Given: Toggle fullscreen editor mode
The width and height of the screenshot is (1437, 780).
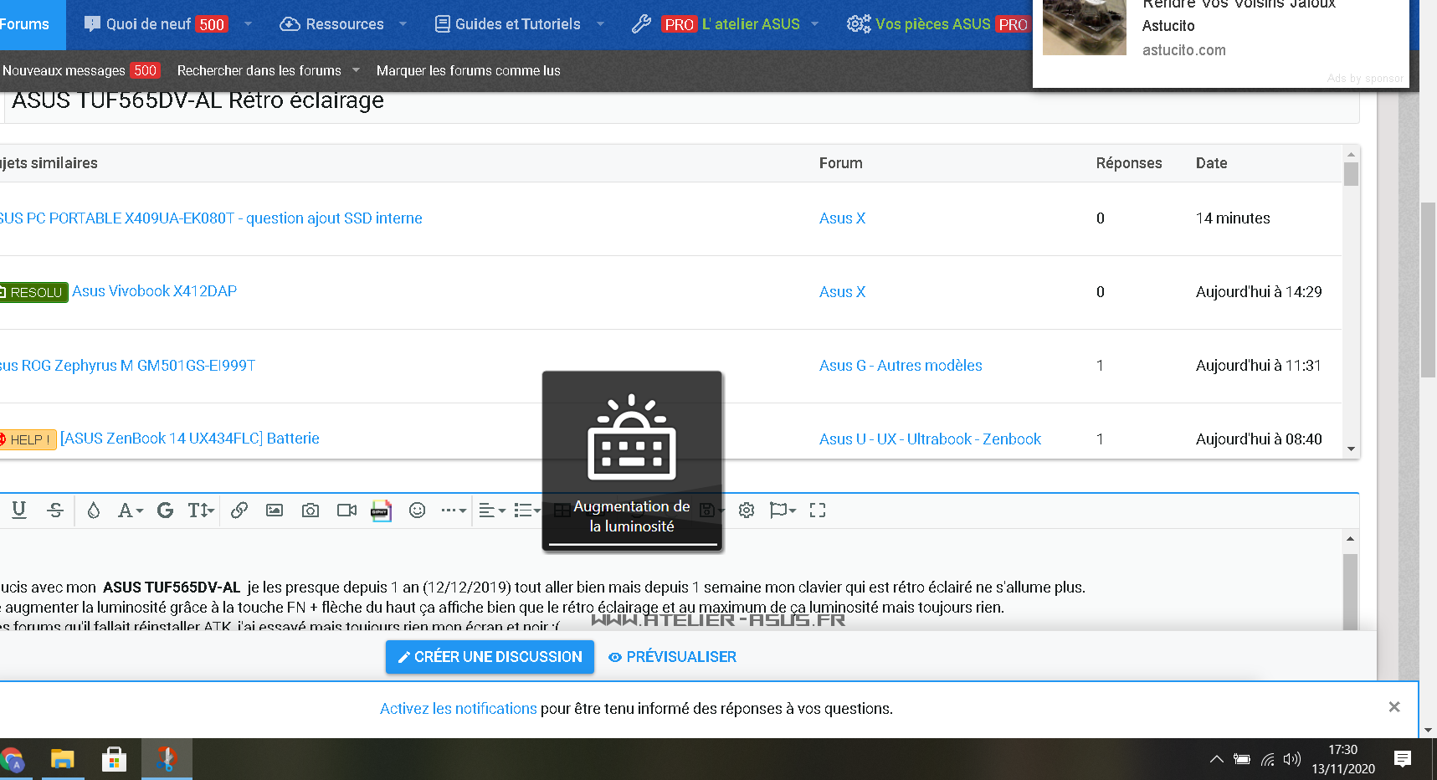Looking at the screenshot, I should click(818, 510).
